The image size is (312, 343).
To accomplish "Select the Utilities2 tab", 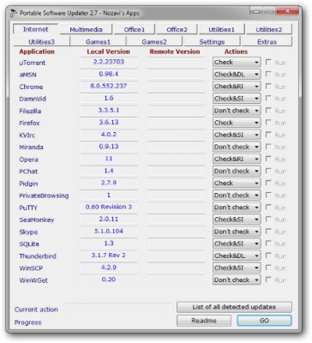I will [x=269, y=30].
